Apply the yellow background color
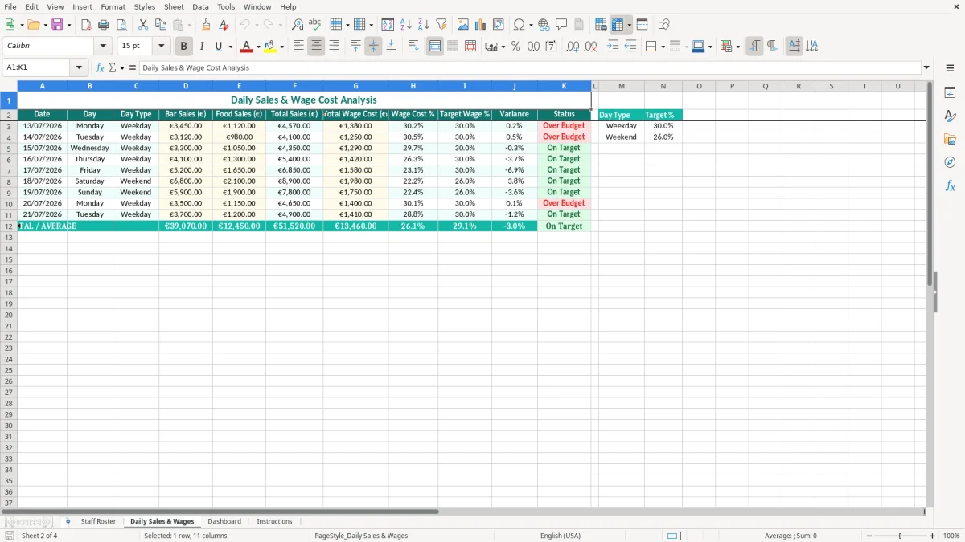This screenshot has width=965, height=542. click(x=270, y=47)
